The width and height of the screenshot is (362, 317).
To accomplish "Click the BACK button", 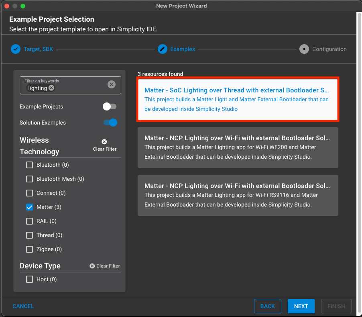I will [267, 306].
